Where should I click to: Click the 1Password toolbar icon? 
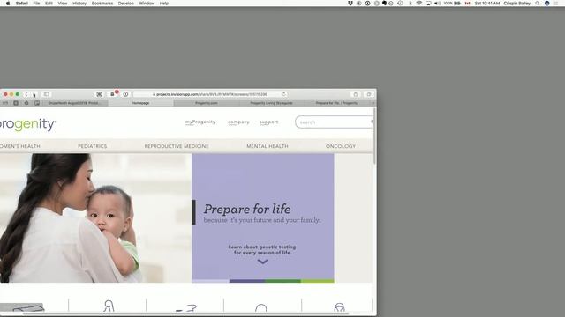click(125, 94)
